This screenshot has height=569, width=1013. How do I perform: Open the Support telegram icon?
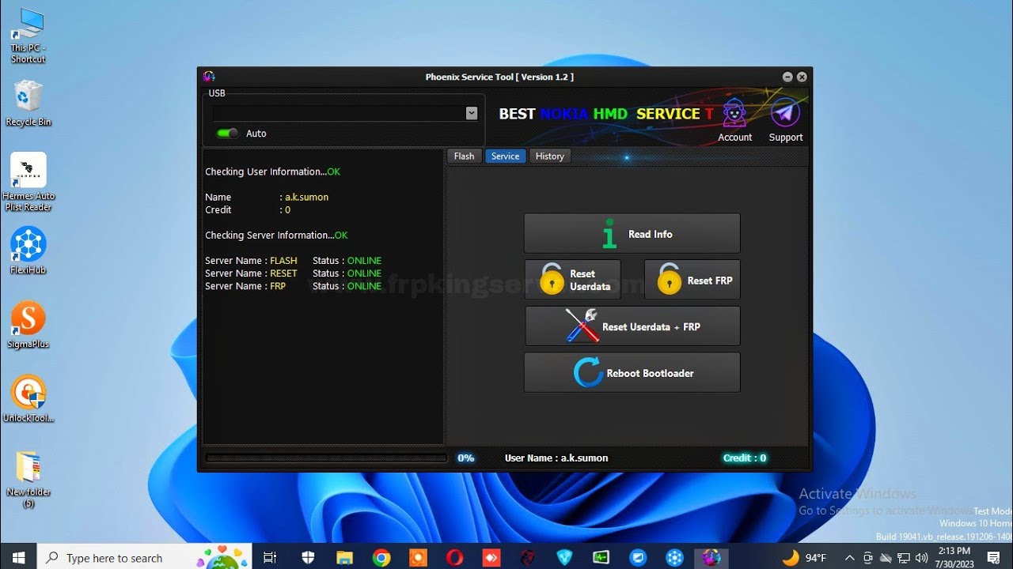[x=786, y=120]
